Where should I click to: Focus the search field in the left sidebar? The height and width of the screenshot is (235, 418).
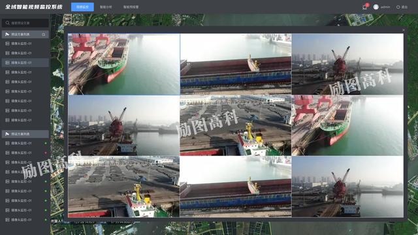click(25, 23)
